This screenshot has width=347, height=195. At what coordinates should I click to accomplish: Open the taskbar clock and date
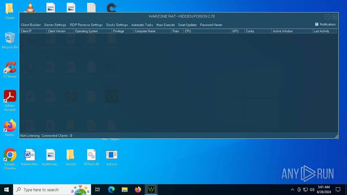[324, 190]
